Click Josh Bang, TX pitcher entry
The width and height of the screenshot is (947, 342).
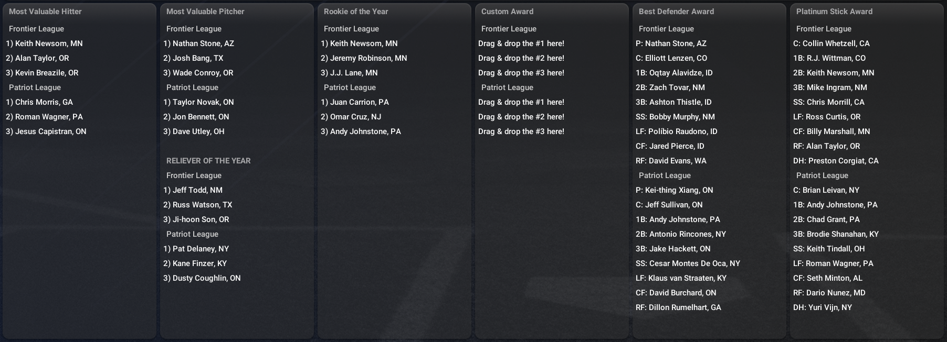pos(198,58)
